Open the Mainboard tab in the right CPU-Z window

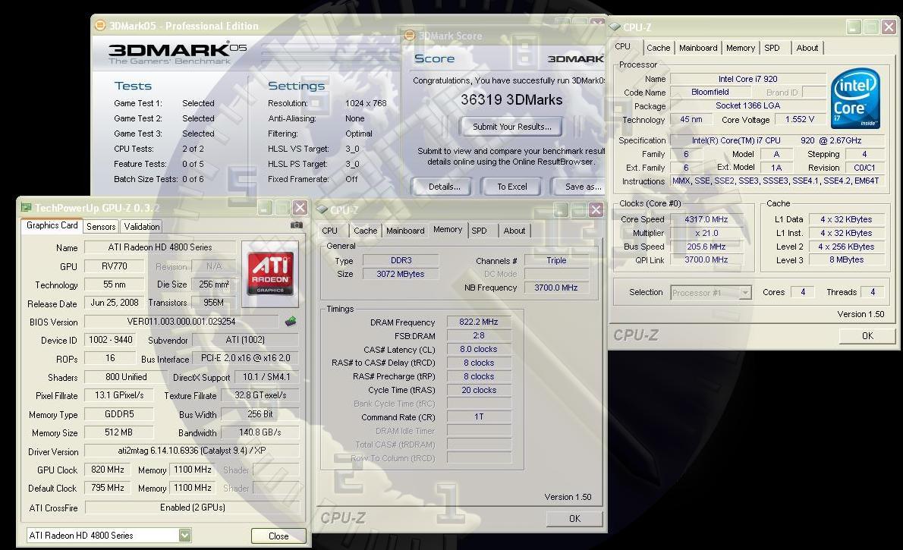click(x=698, y=48)
